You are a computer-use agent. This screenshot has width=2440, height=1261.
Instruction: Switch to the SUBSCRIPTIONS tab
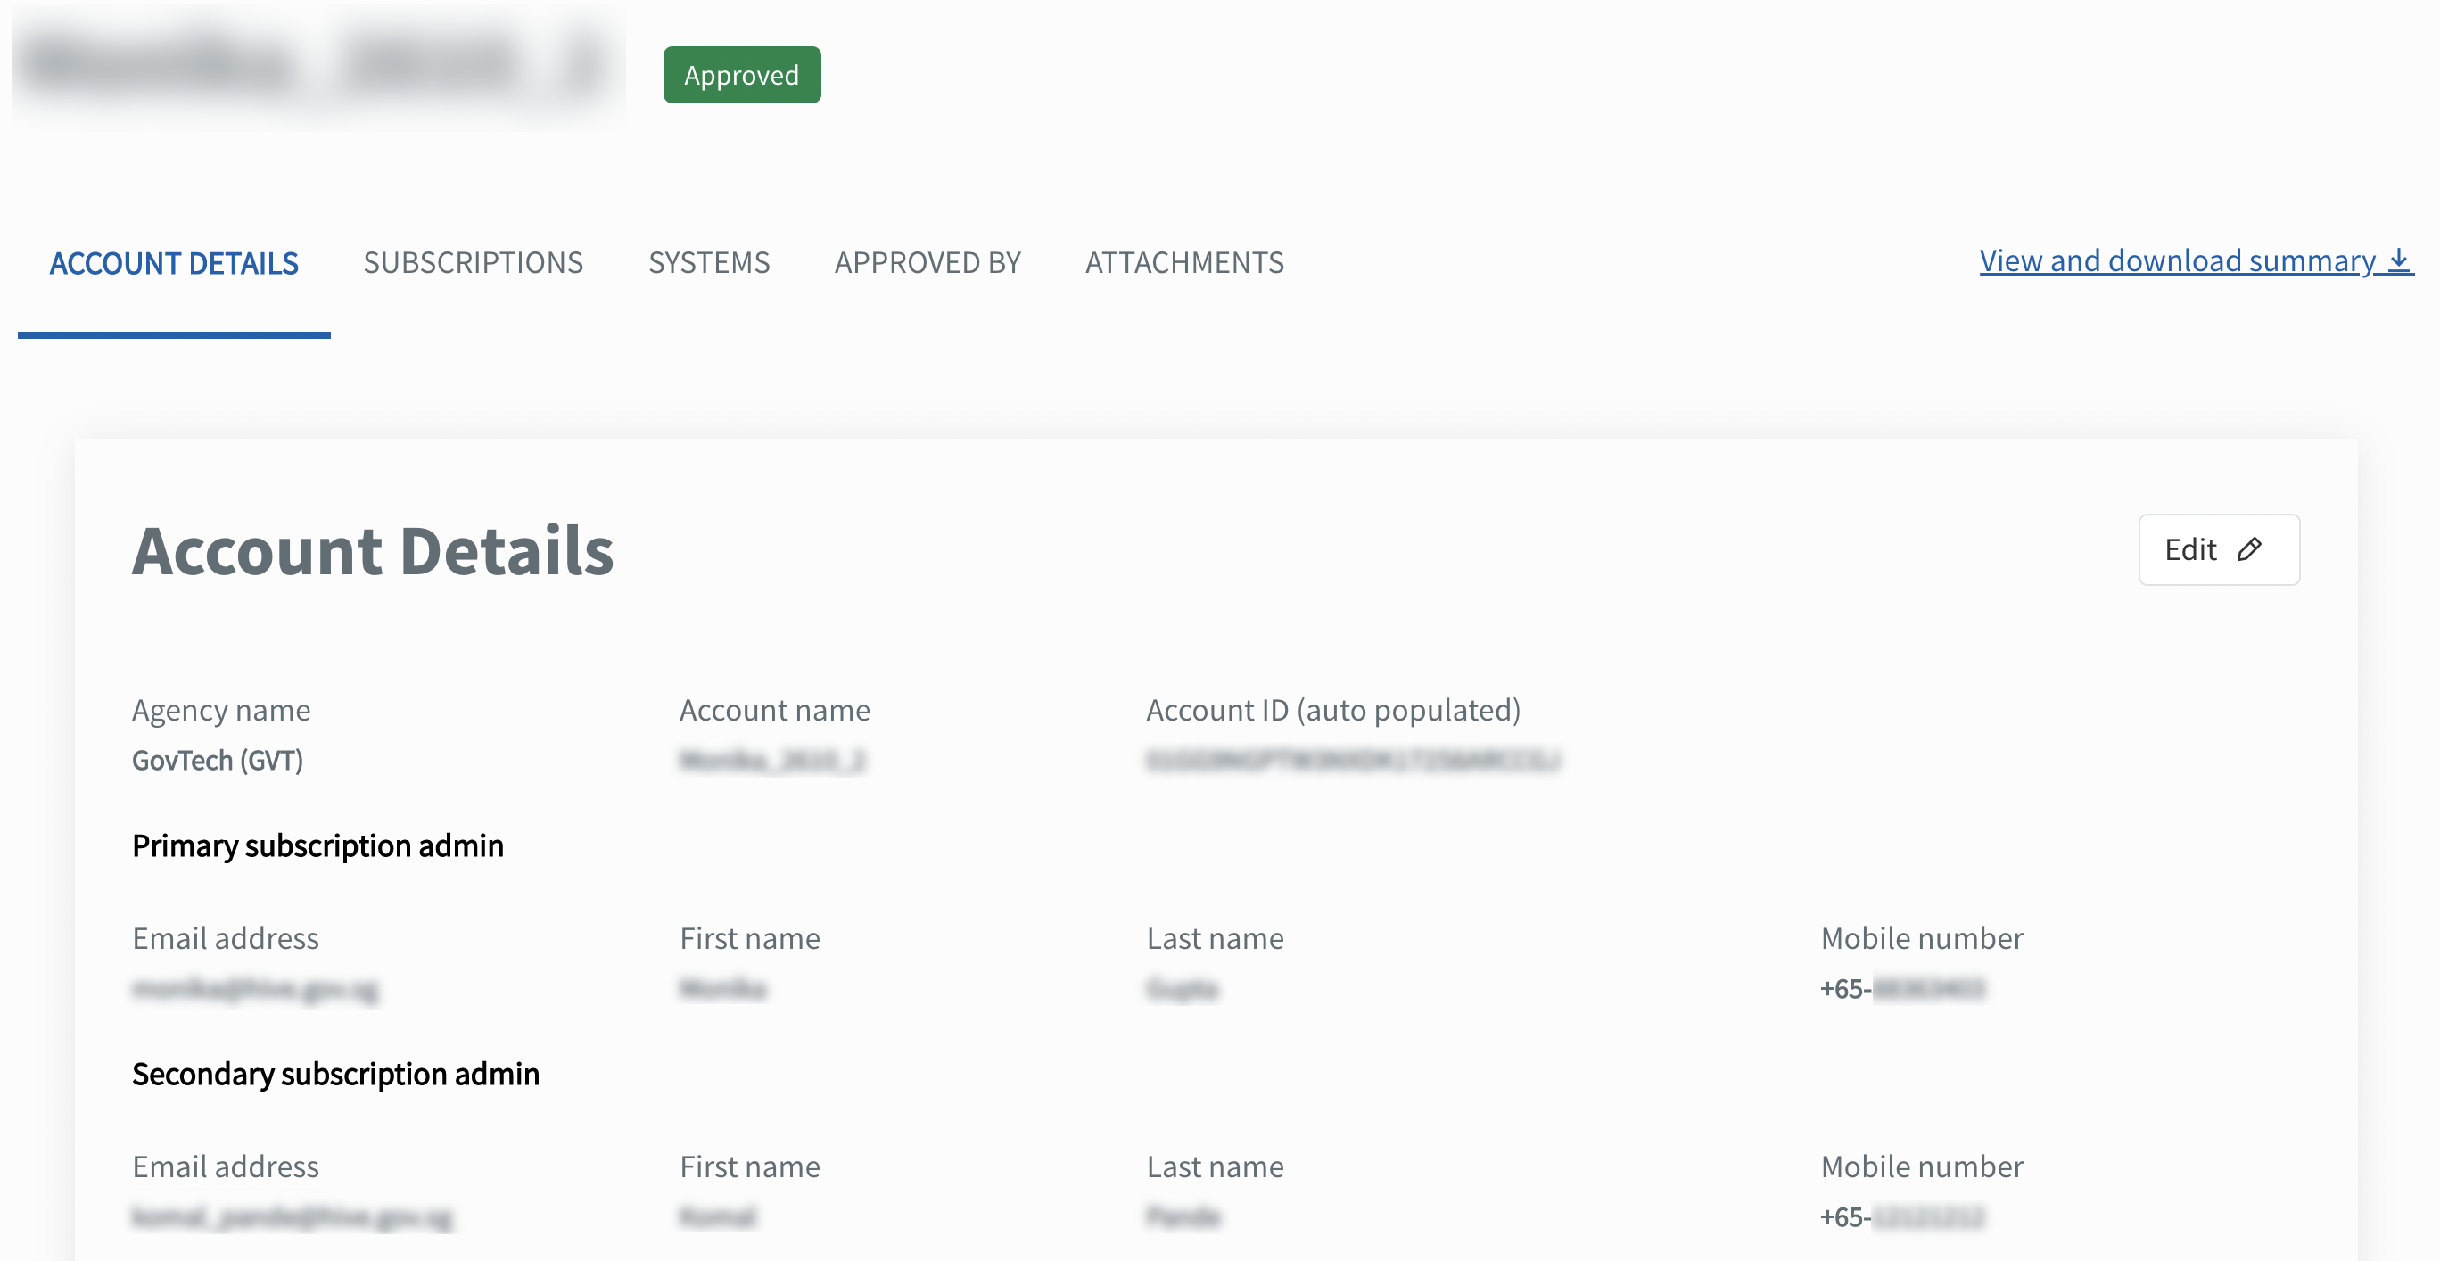[x=474, y=262]
